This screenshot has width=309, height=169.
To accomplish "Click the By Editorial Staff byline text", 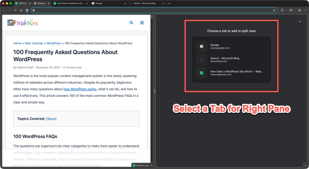I will tap(23, 67).
